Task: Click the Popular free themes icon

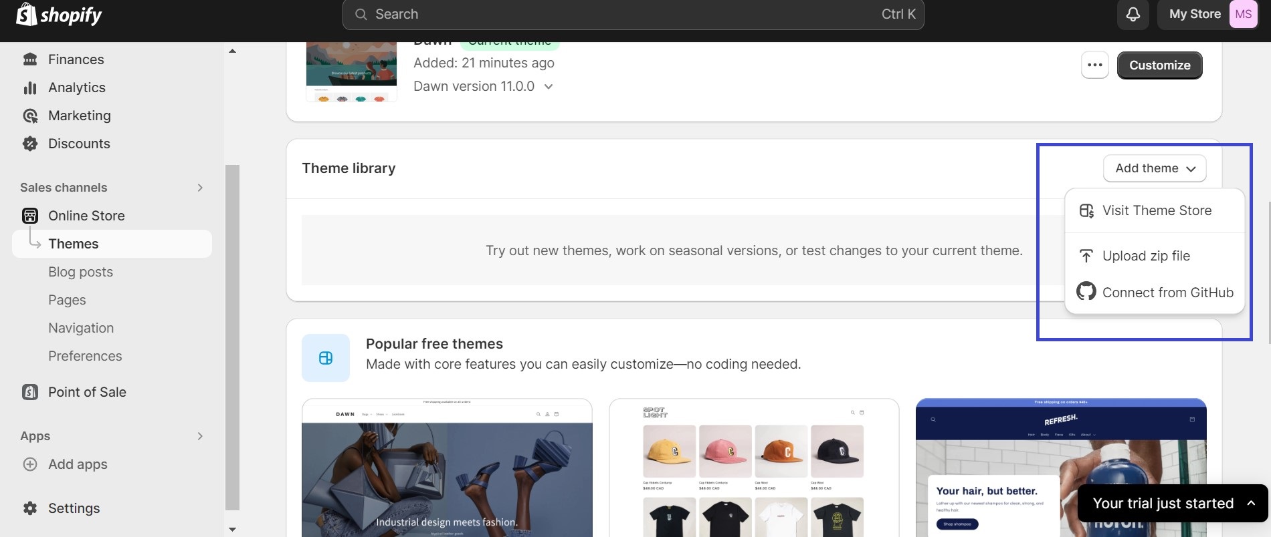Action: pyautogui.click(x=326, y=358)
